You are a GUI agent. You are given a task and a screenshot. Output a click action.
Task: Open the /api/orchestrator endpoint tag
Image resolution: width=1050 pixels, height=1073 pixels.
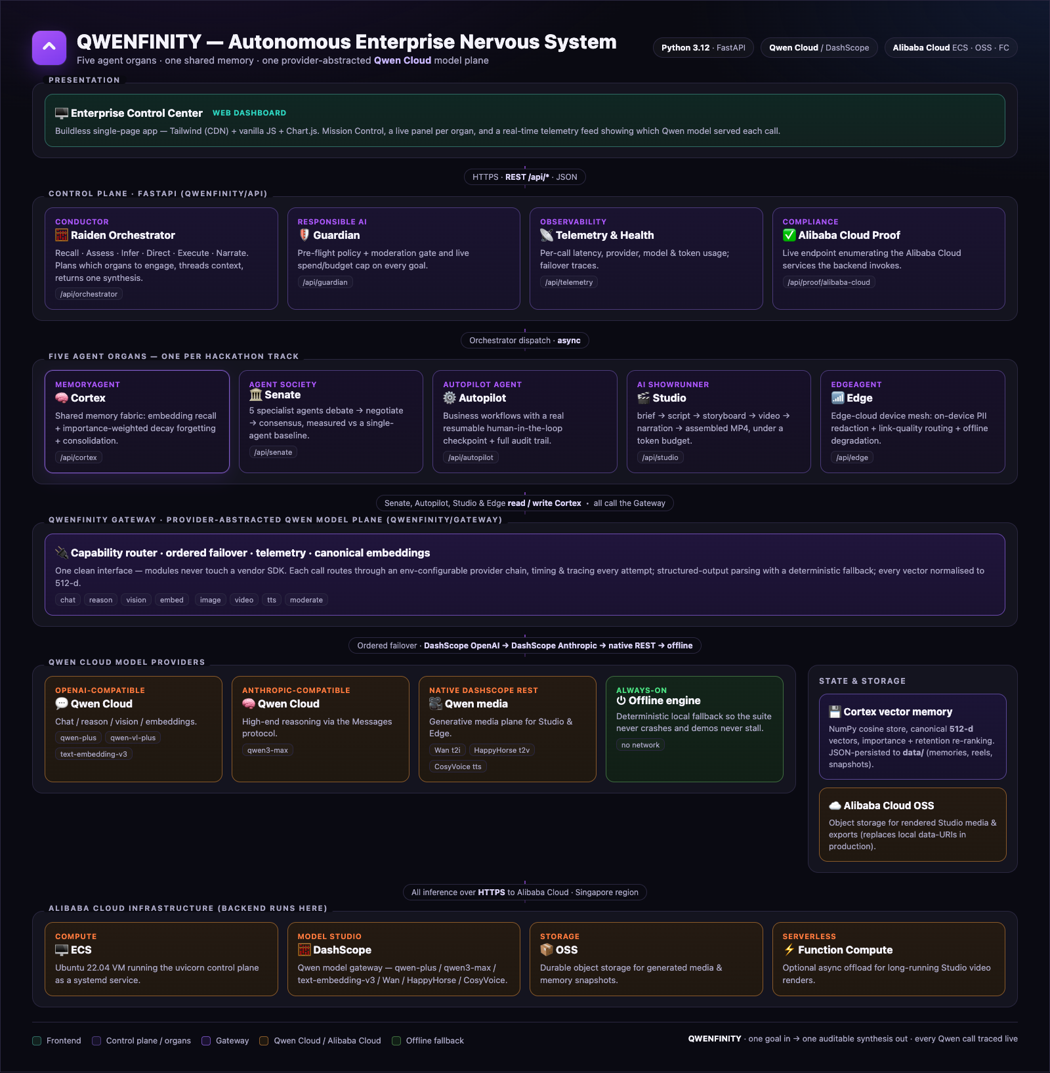click(89, 294)
